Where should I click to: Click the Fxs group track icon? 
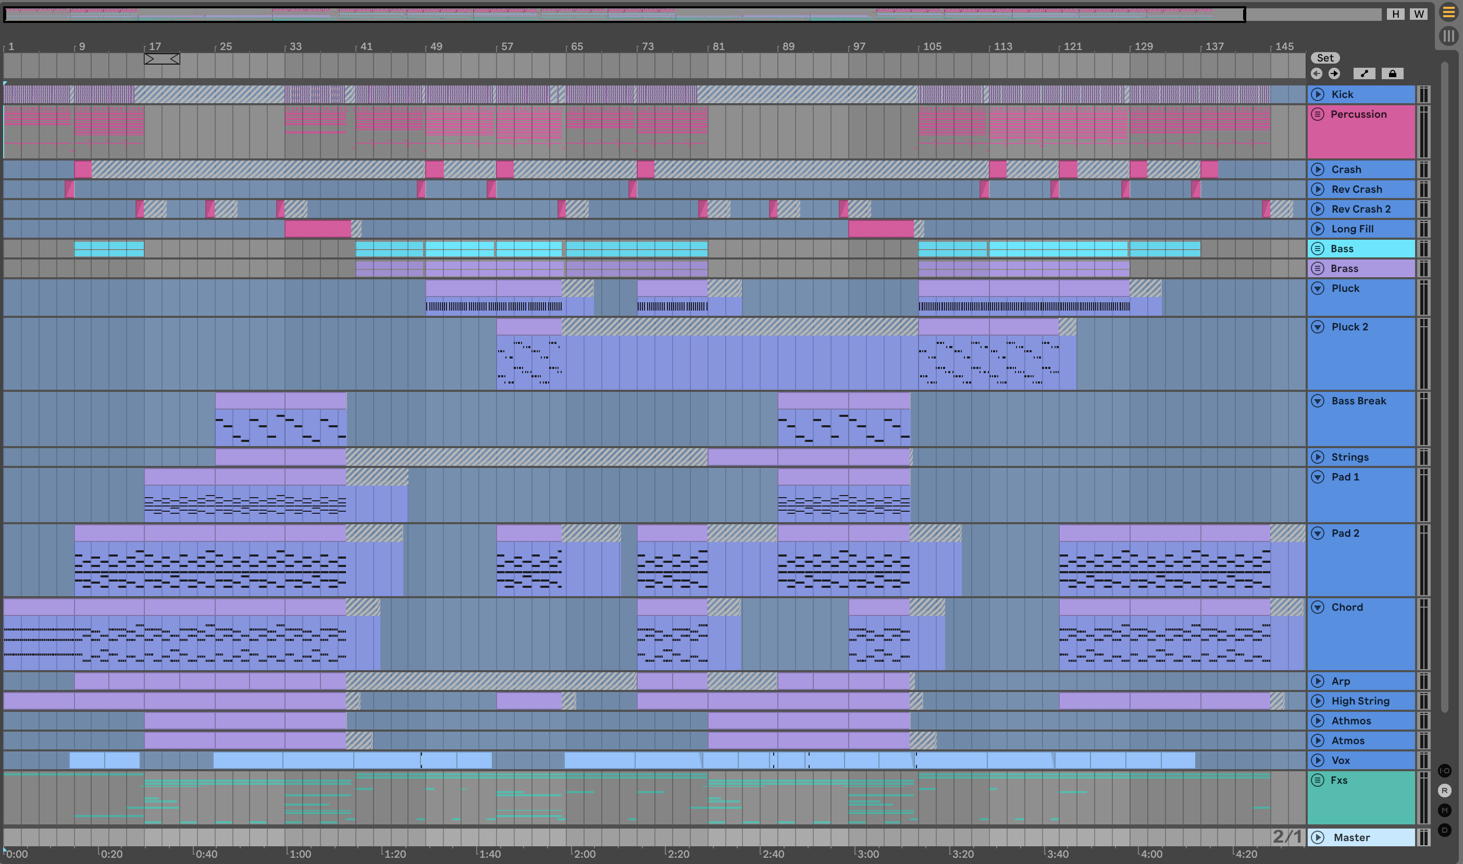(1318, 780)
